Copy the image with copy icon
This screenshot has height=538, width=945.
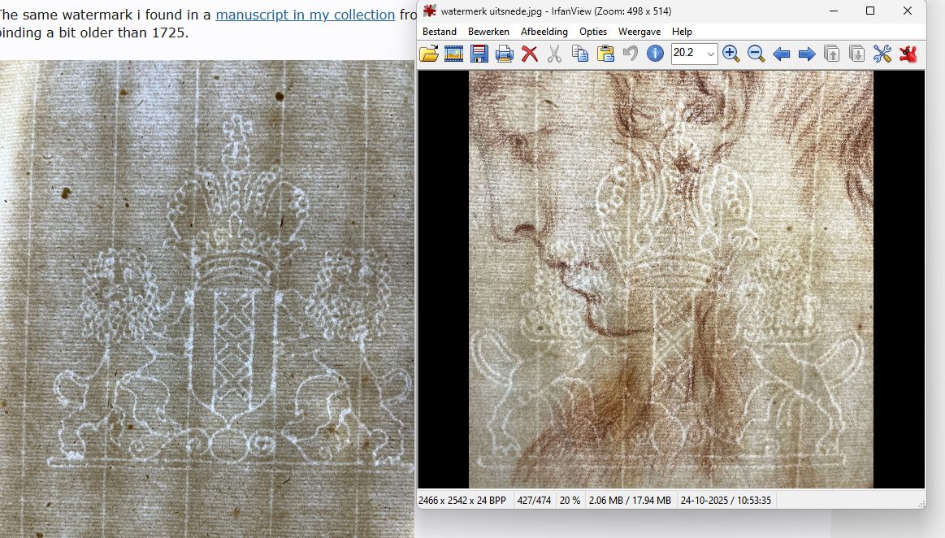click(580, 54)
